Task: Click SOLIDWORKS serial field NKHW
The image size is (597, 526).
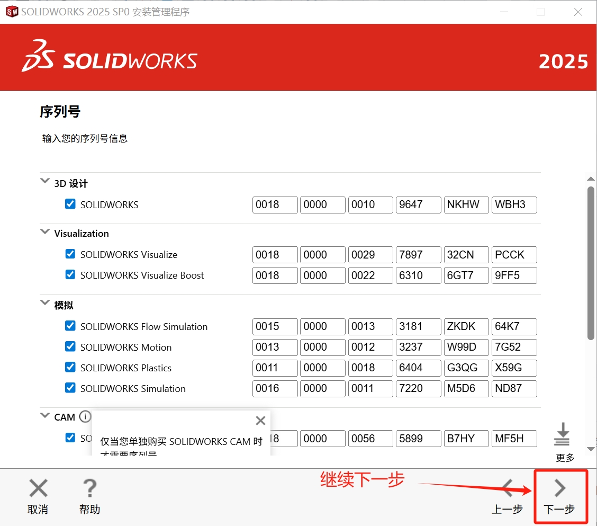Action: pyautogui.click(x=466, y=204)
